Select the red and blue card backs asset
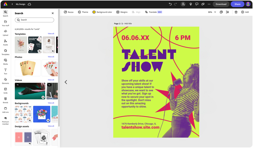Screen dimensions: 253x148 point(23,137)
